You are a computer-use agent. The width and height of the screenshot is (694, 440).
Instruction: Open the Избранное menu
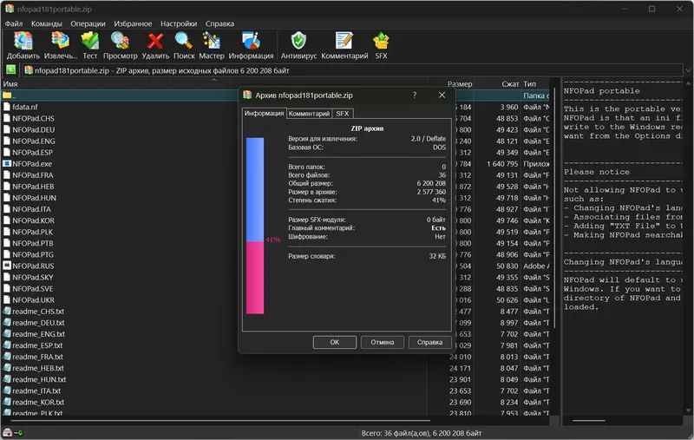[x=133, y=23]
